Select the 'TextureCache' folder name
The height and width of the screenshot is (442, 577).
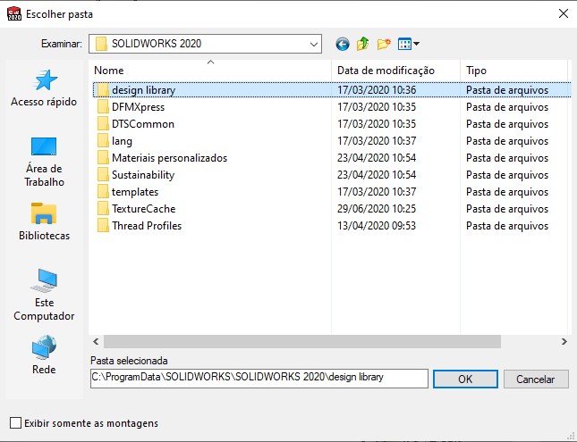click(x=143, y=209)
